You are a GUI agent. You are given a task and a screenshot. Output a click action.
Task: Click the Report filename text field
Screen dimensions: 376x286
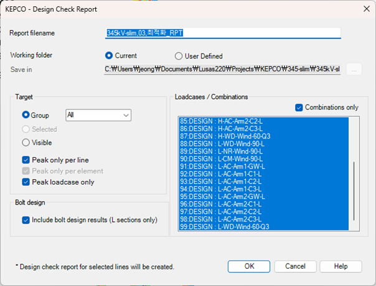tap(223, 33)
